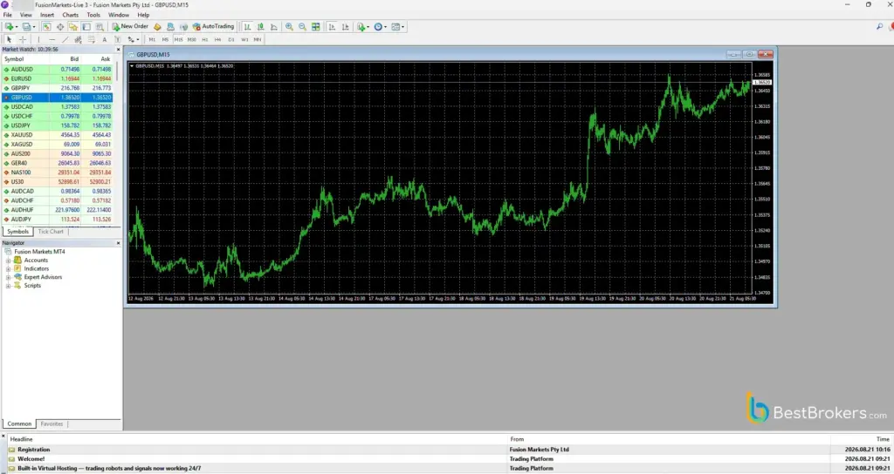Toggle the Auto Scroll chart icon

tap(332, 27)
